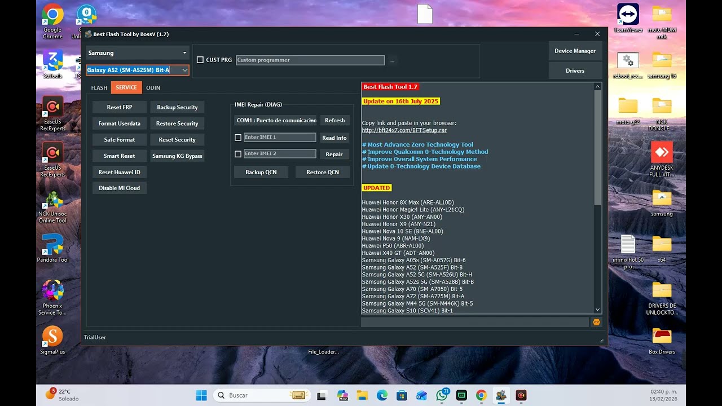The width and height of the screenshot is (722, 406).
Task: Open File Explorer from taskbar
Action: pyautogui.click(x=362, y=395)
